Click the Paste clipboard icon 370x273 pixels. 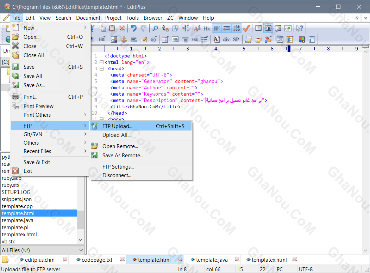click(112, 28)
